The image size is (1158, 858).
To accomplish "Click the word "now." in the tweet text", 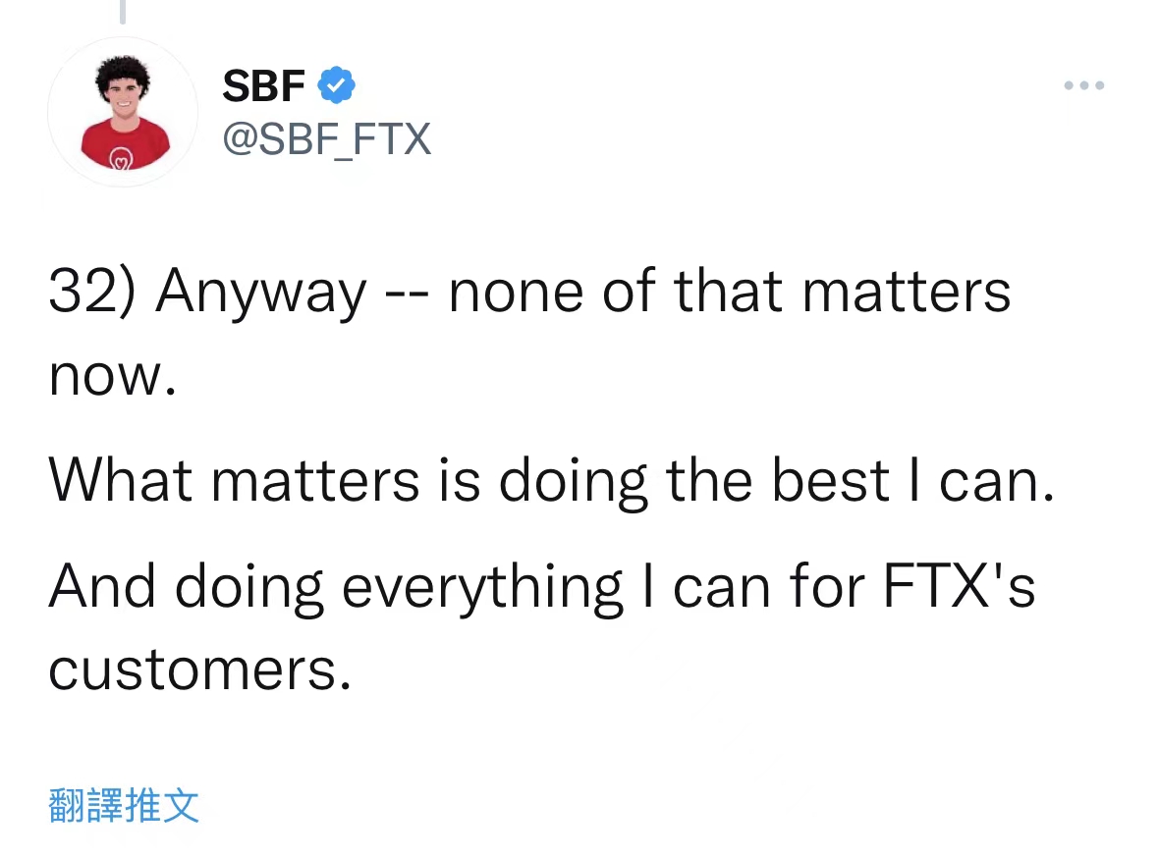I will 112,376.
